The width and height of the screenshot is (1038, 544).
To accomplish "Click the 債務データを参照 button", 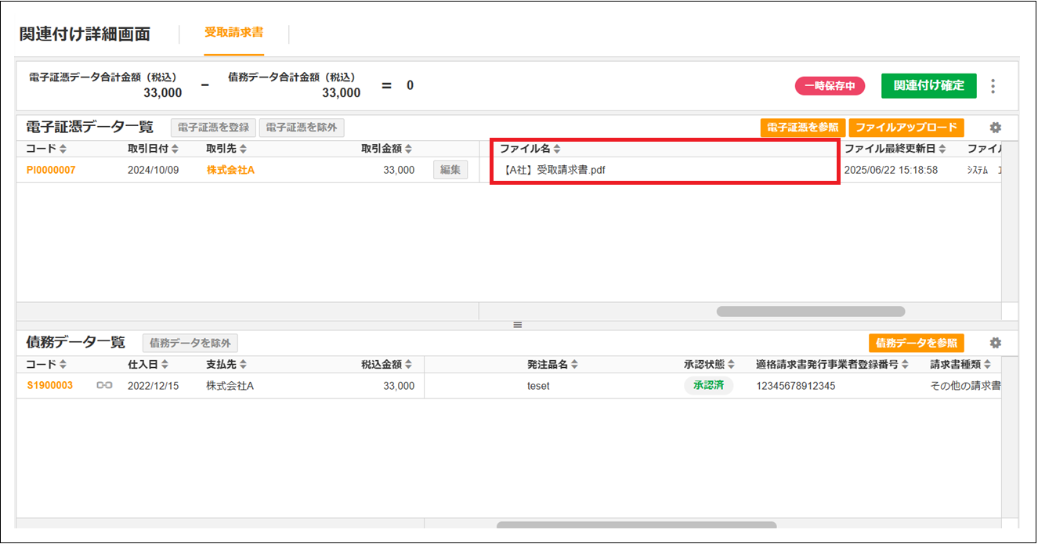I will click(x=916, y=343).
